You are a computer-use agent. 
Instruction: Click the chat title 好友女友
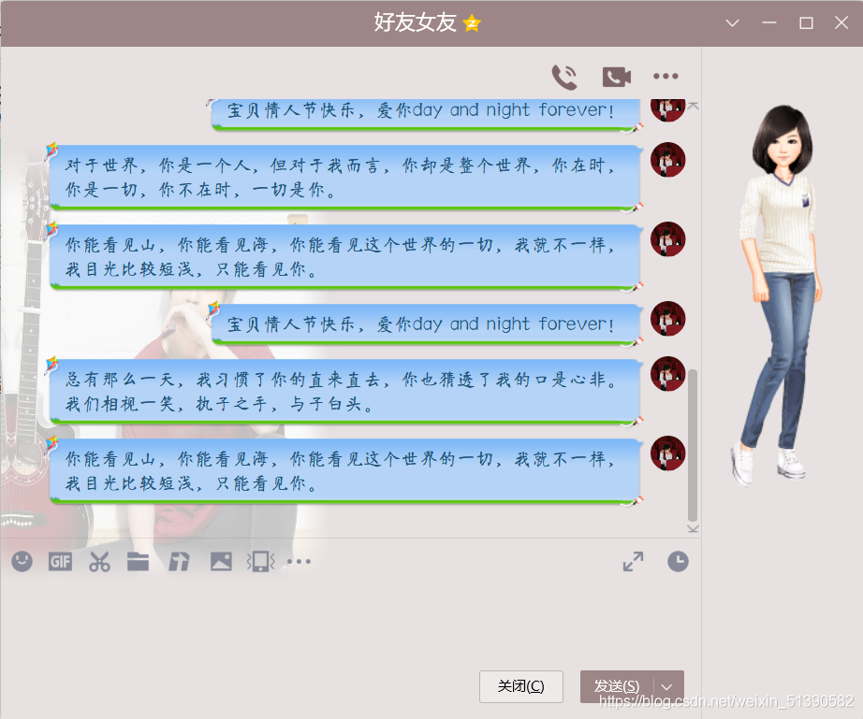(416, 22)
